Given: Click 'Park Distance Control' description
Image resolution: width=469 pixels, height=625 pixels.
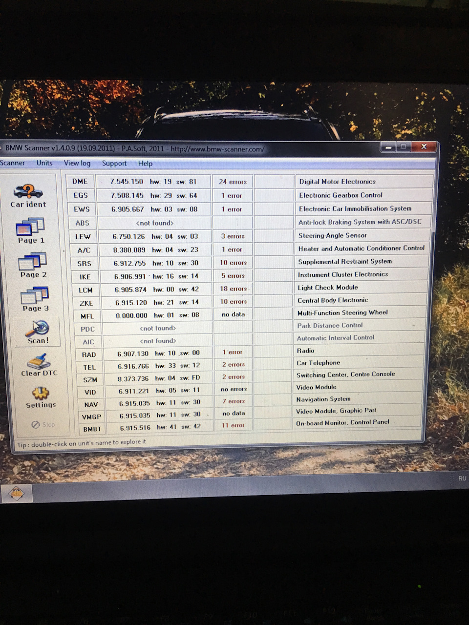Looking at the screenshot, I should [330, 325].
